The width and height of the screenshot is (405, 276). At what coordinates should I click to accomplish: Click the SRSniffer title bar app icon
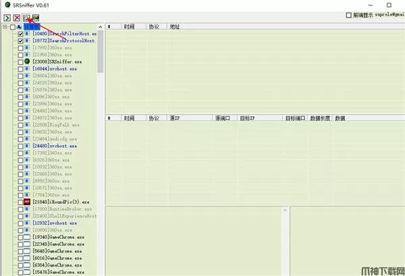(6, 5)
